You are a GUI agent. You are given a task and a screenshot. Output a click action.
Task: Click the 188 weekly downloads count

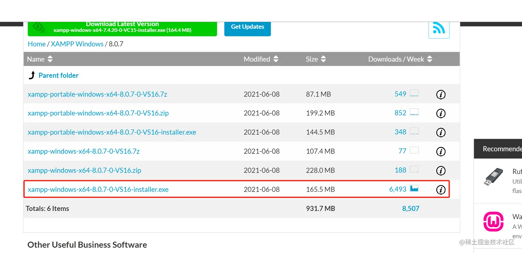[400, 170]
